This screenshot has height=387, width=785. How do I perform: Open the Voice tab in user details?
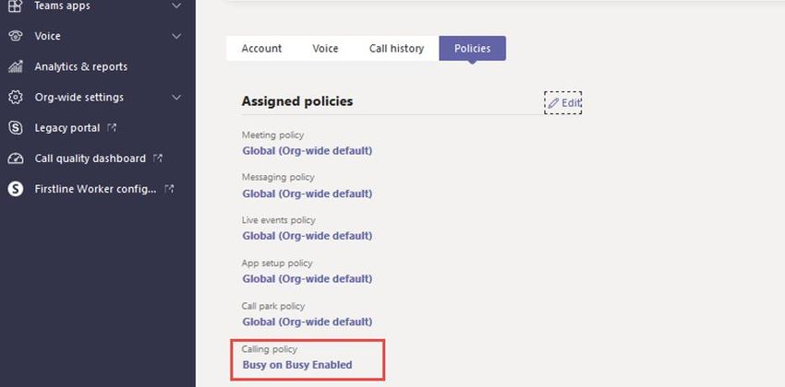tap(325, 49)
